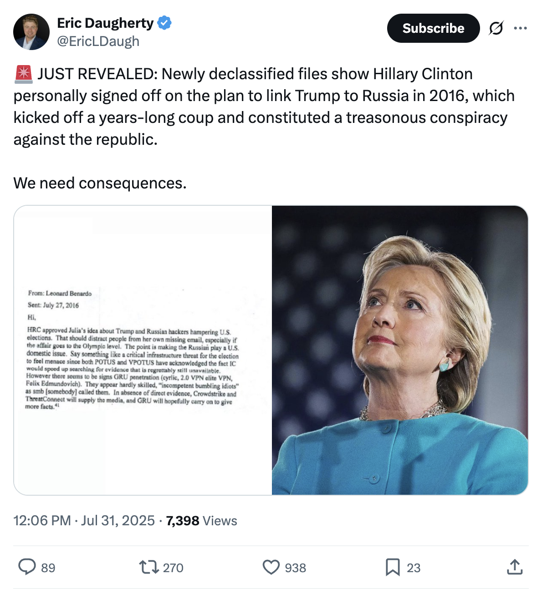This screenshot has height=589, width=542.
Task: Open the email document image
Action: pyautogui.click(x=143, y=350)
